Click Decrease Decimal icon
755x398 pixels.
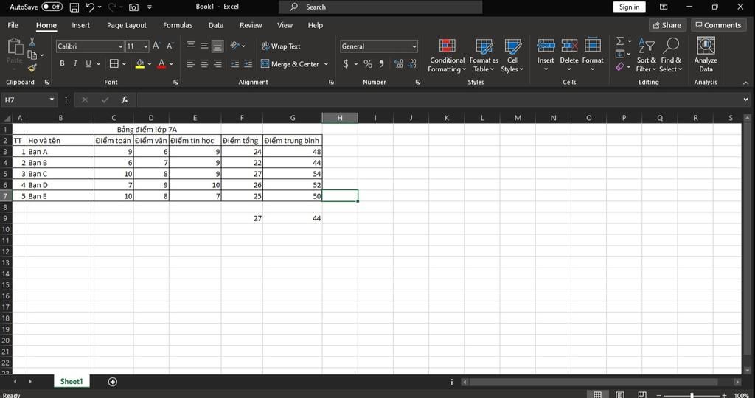point(412,64)
